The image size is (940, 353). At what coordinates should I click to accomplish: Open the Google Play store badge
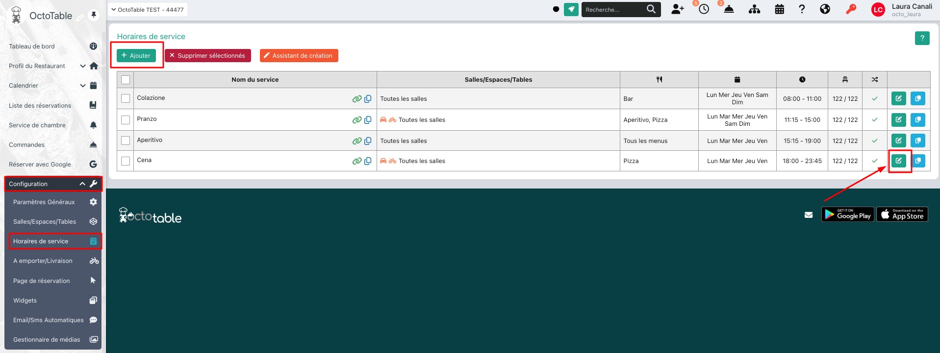coord(848,214)
